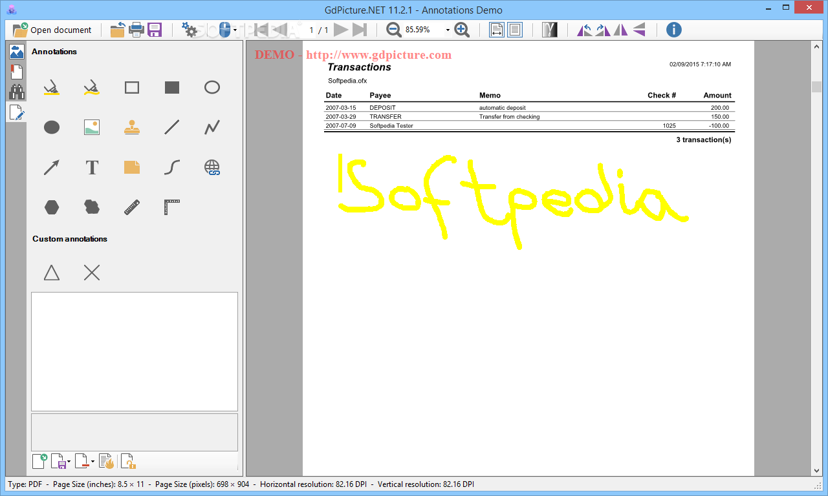Viewport: 828px width, 496px height.
Task: Select the filled ellipse annotation
Action: [x=52, y=128]
